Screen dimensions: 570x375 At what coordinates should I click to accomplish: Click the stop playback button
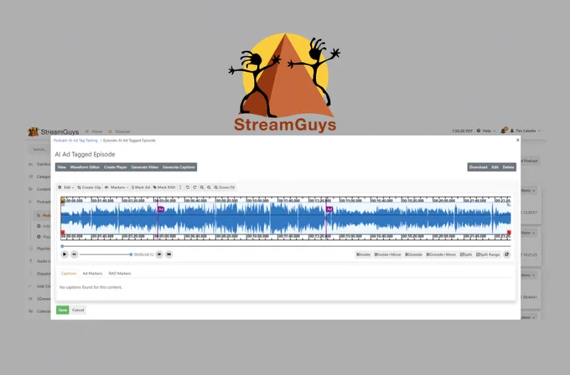tap(168, 254)
